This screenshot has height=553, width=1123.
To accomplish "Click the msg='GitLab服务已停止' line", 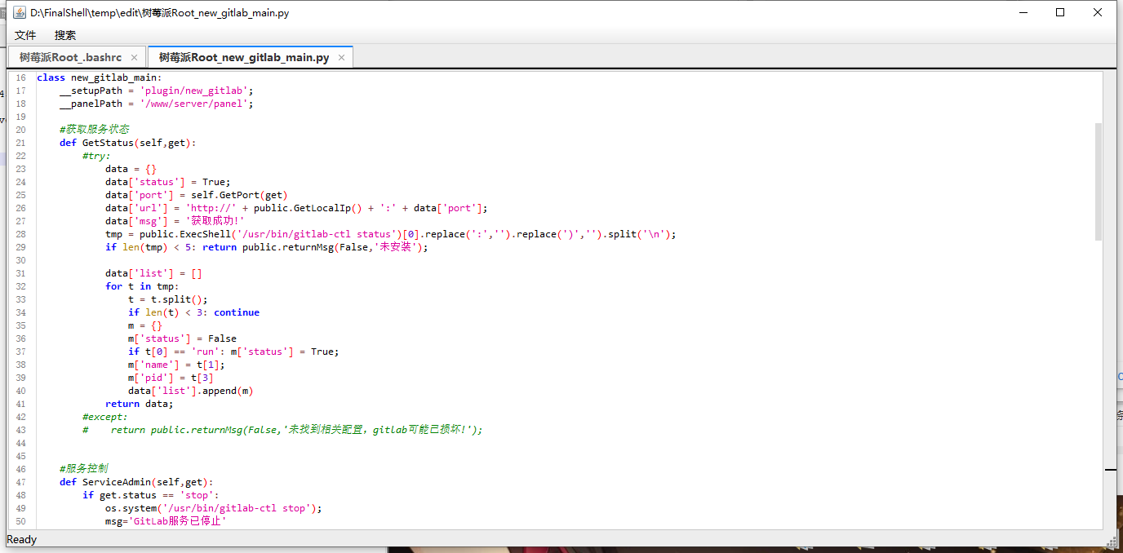I will point(166,521).
